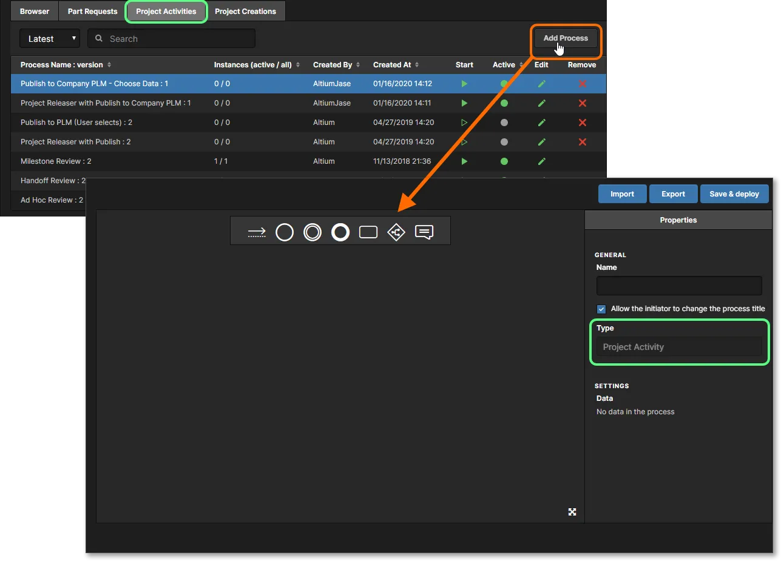Screen dimensions: 781x561
Task: Remove Publish to Company PLM - Choose Data process
Action: 583,84
